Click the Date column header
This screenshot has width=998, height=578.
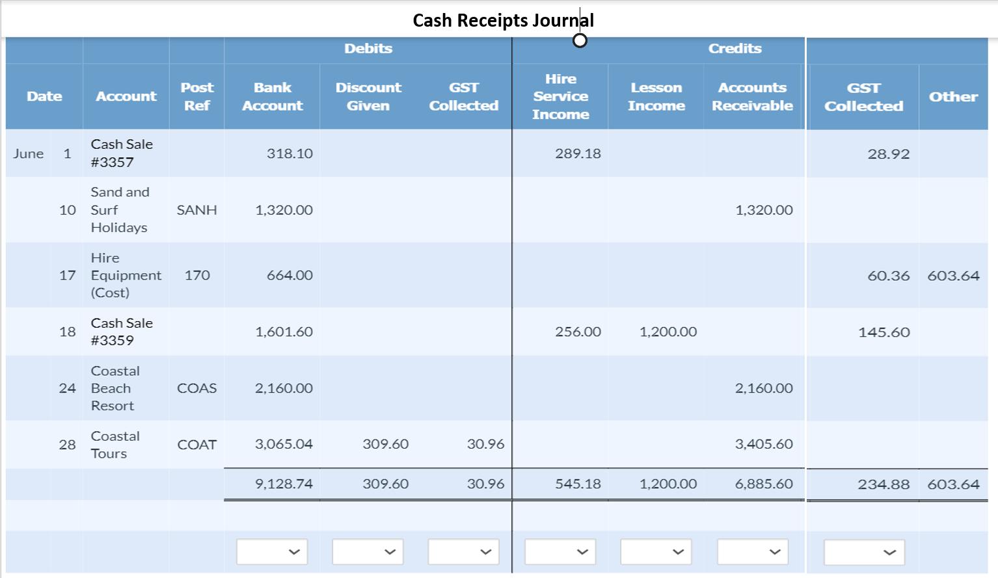tap(44, 96)
